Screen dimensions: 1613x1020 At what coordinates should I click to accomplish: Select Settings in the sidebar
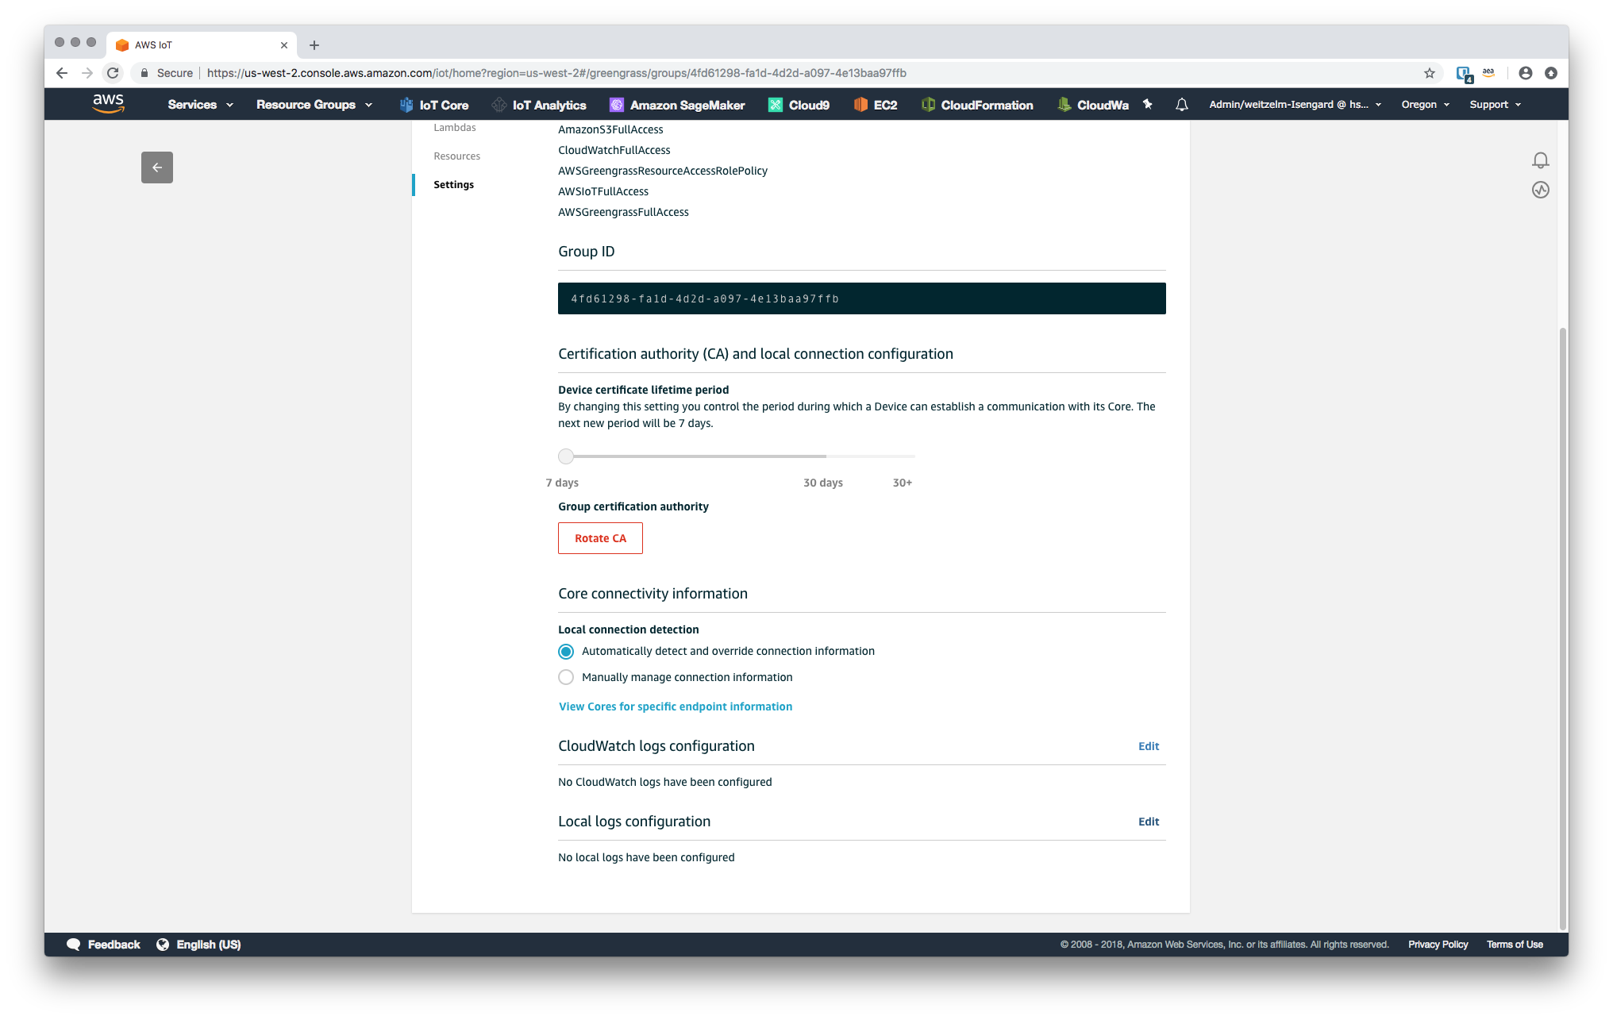(x=454, y=185)
